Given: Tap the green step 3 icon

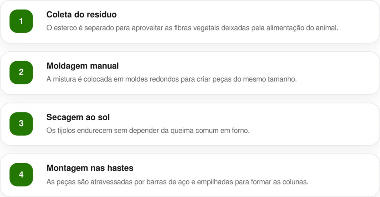Looking at the screenshot, I should (21, 124).
